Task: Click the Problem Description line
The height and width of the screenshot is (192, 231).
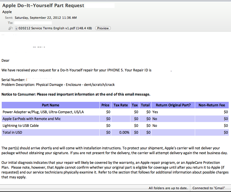Action: [x=58, y=84]
